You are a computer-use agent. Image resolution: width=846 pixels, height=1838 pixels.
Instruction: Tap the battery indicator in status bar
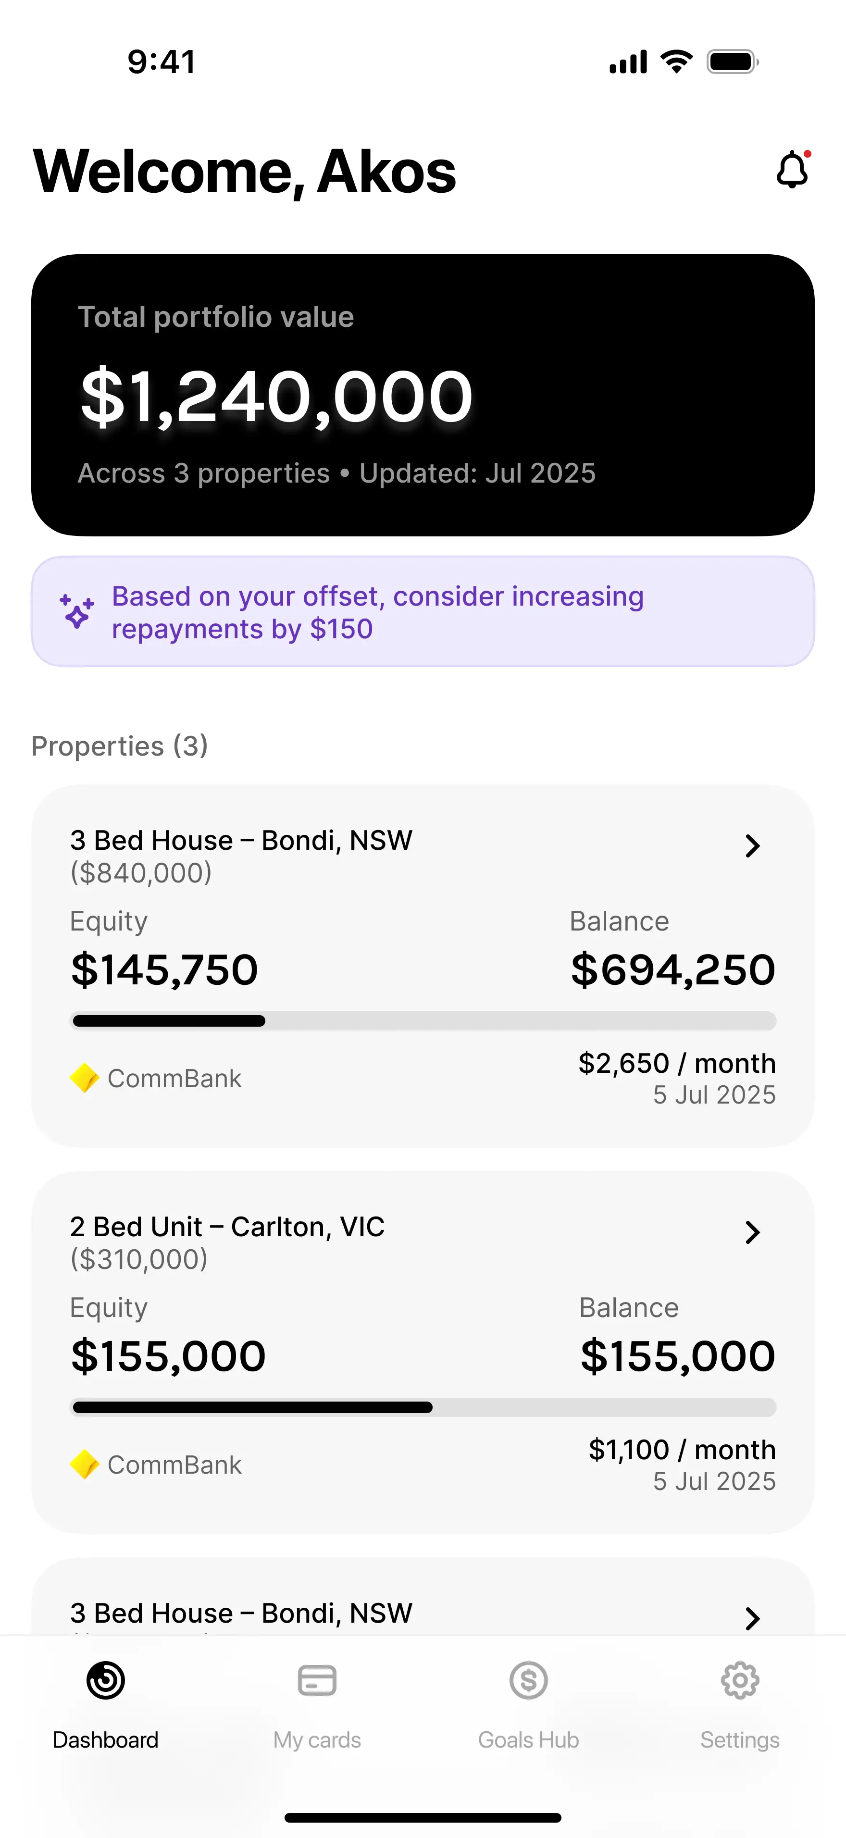(732, 62)
